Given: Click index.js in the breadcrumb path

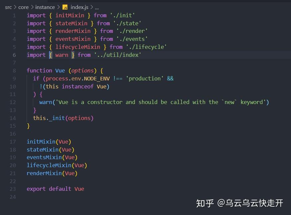Looking at the screenshot, I should click(x=79, y=7).
